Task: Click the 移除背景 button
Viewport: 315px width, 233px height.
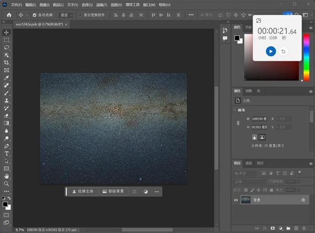Action: (x=113, y=191)
